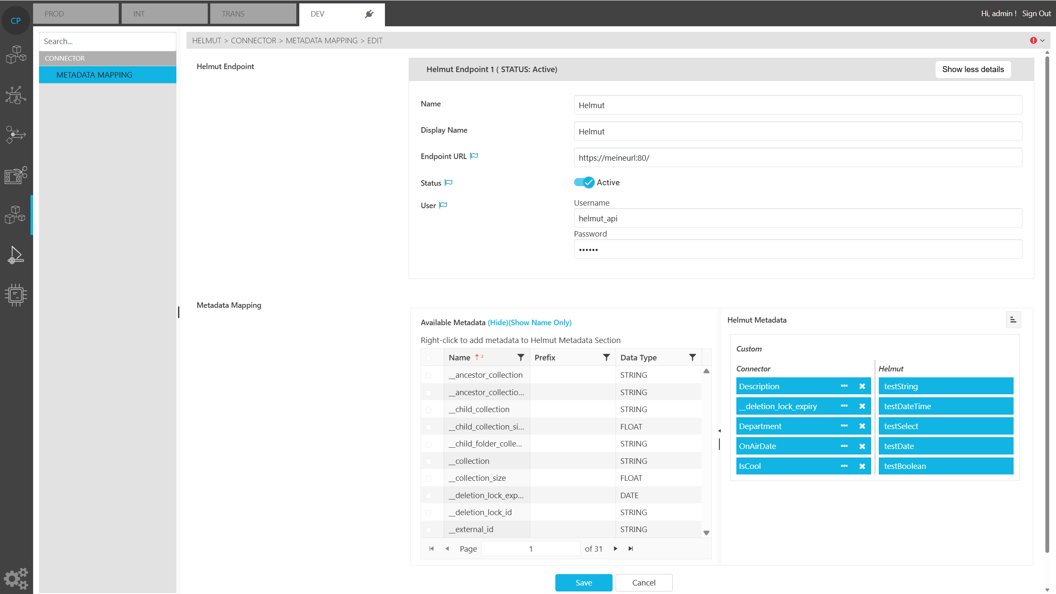
Task: Check the select-all header checkbox
Action: pyautogui.click(x=428, y=358)
